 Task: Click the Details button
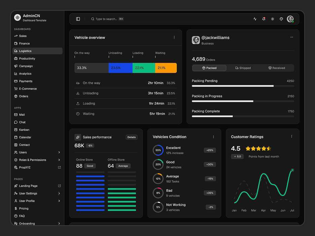point(132,137)
